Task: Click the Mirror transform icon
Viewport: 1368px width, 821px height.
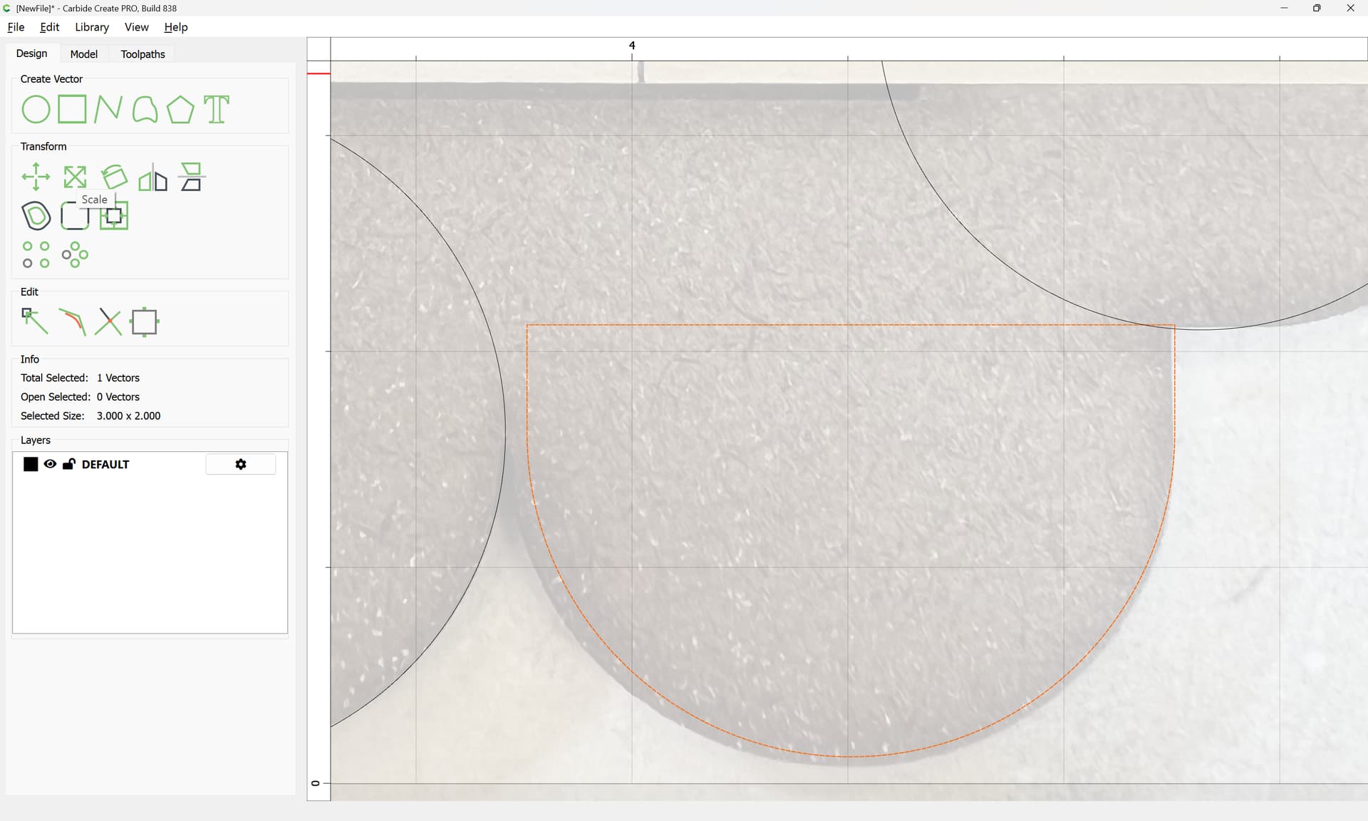Action: coord(152,178)
